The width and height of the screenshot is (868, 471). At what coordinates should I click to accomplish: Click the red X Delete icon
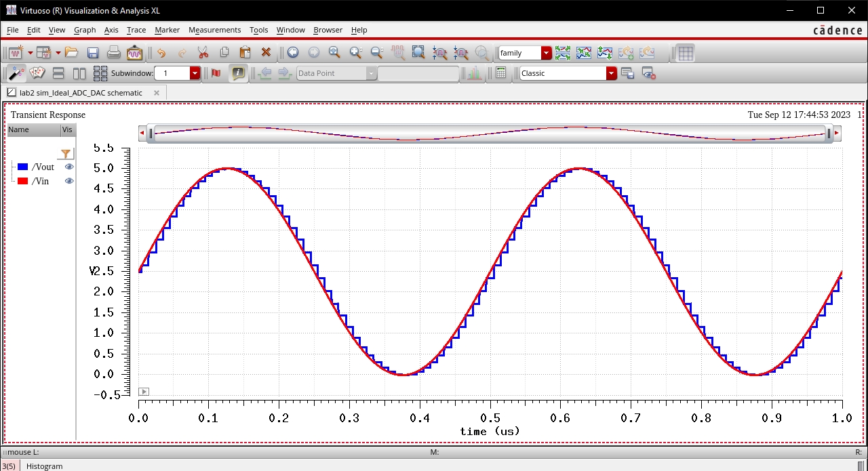click(x=266, y=53)
